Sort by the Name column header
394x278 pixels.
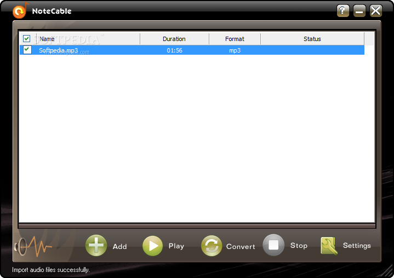coord(88,39)
